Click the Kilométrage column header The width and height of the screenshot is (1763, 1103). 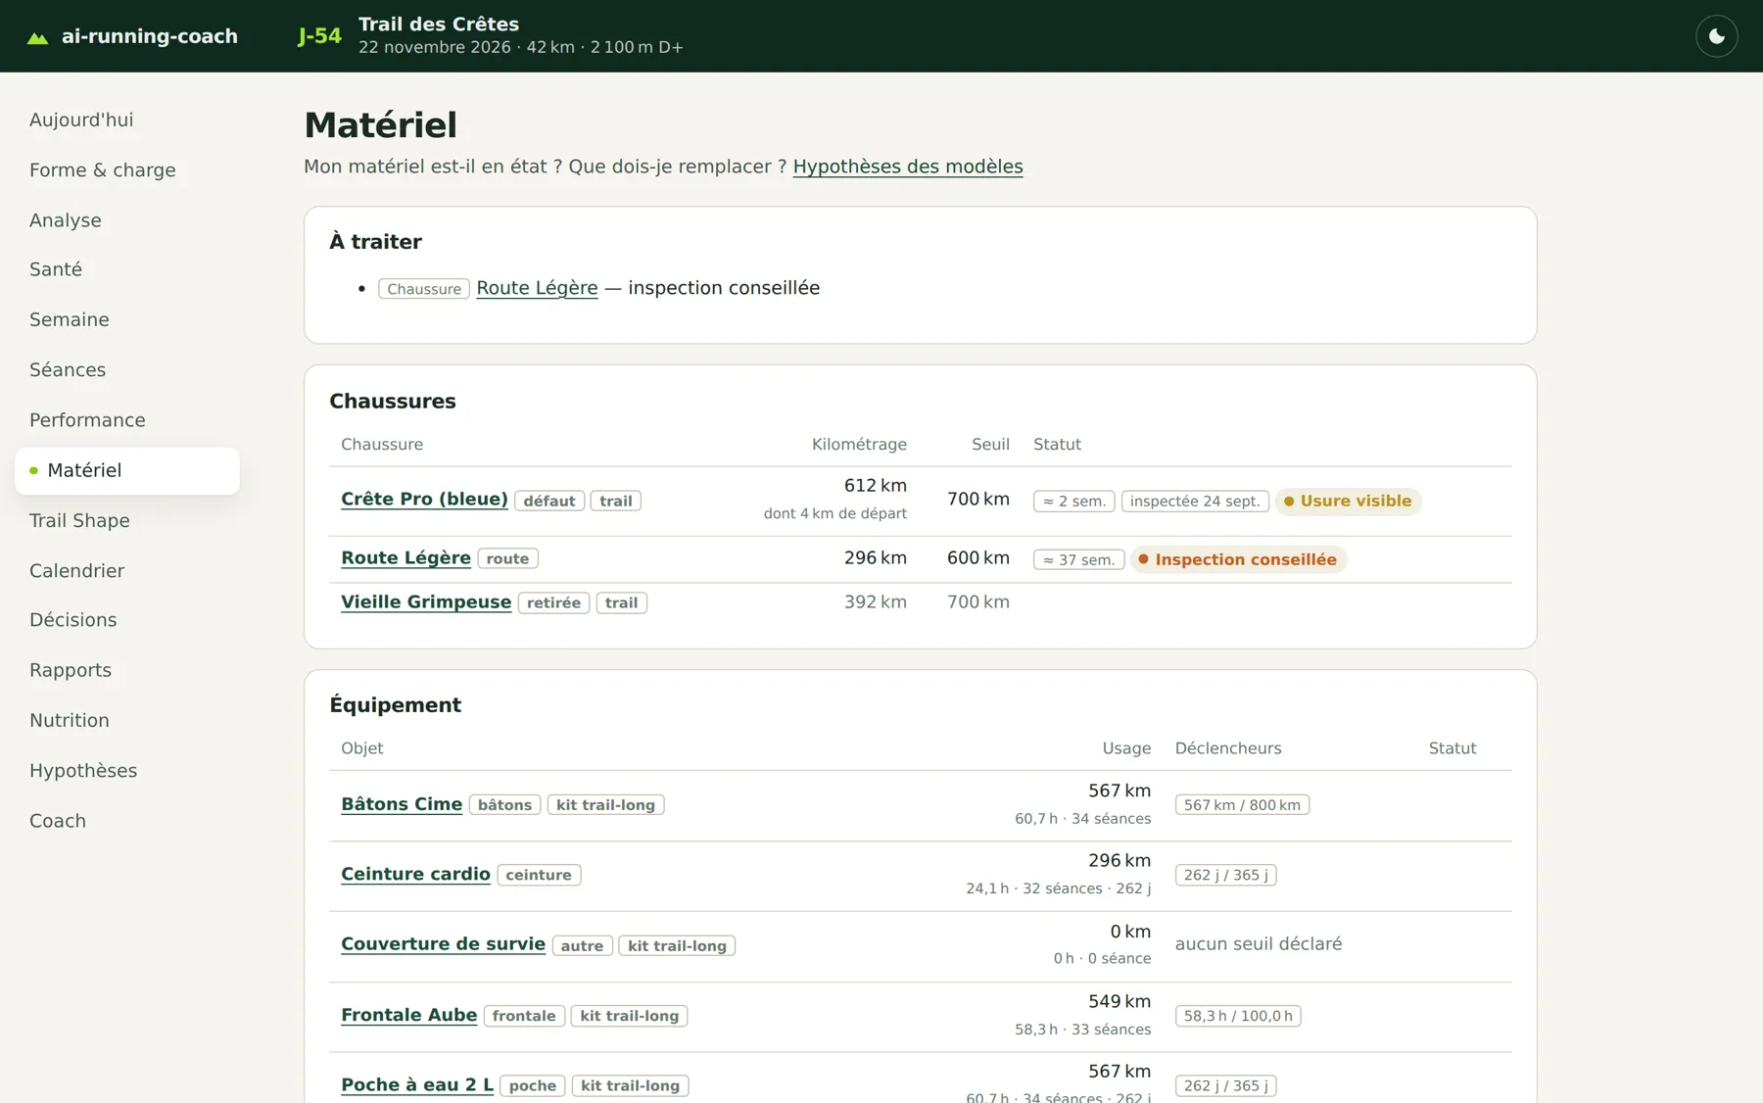[x=859, y=445]
